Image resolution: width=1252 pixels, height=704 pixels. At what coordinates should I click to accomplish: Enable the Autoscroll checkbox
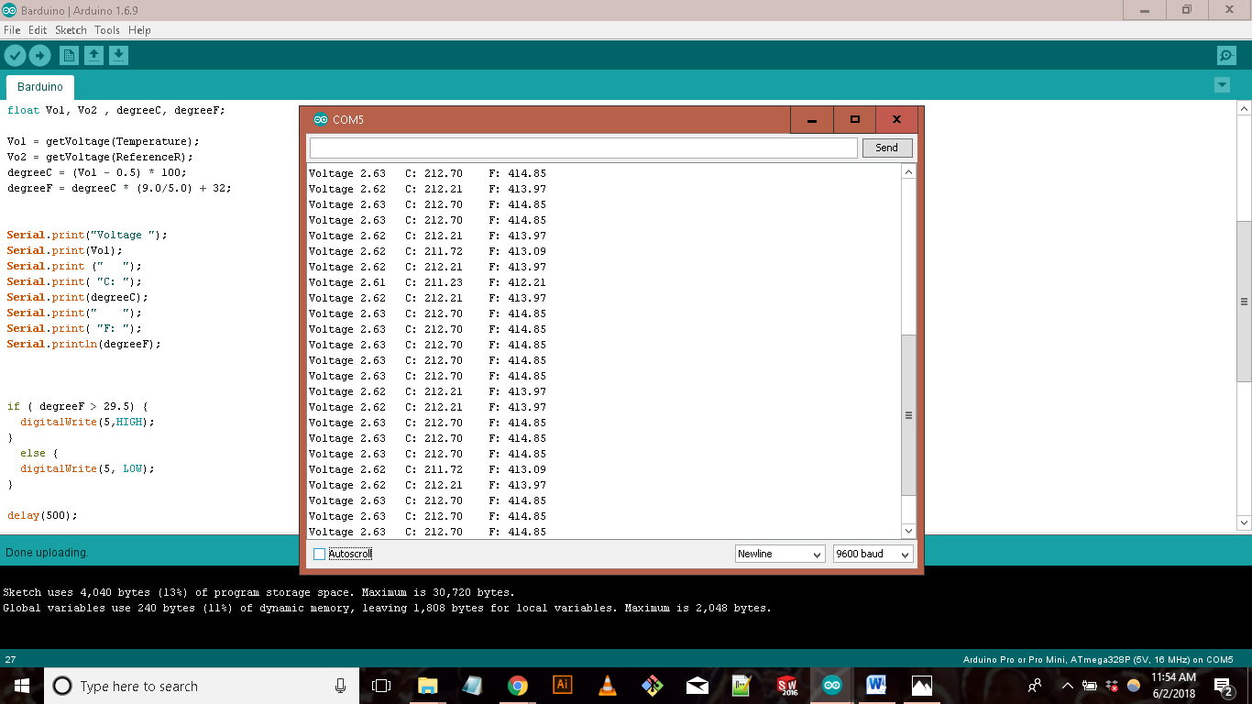(319, 554)
